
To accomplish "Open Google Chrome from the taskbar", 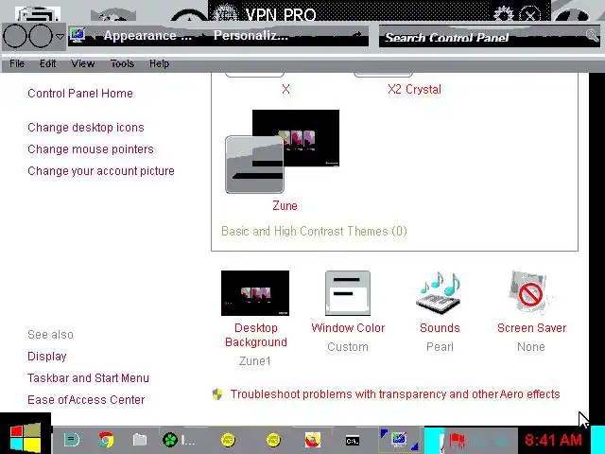I will point(107,440).
